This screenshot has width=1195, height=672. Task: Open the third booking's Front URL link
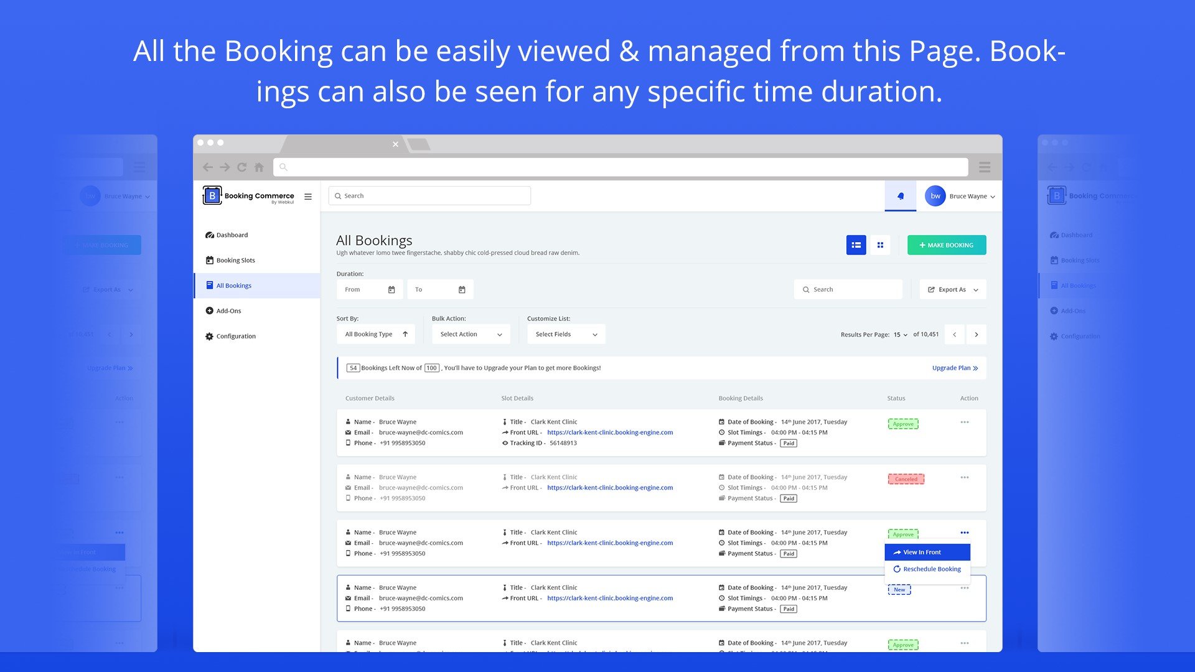[610, 543]
